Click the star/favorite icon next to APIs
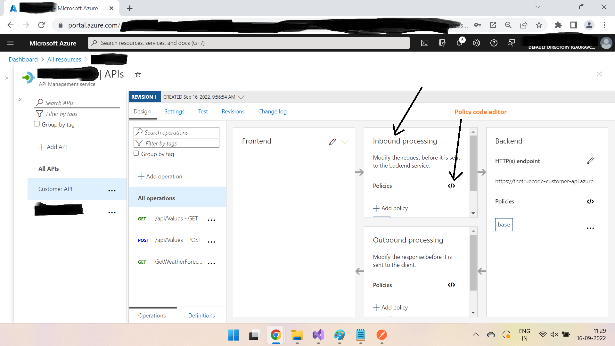The height and width of the screenshot is (346, 615). tap(138, 74)
